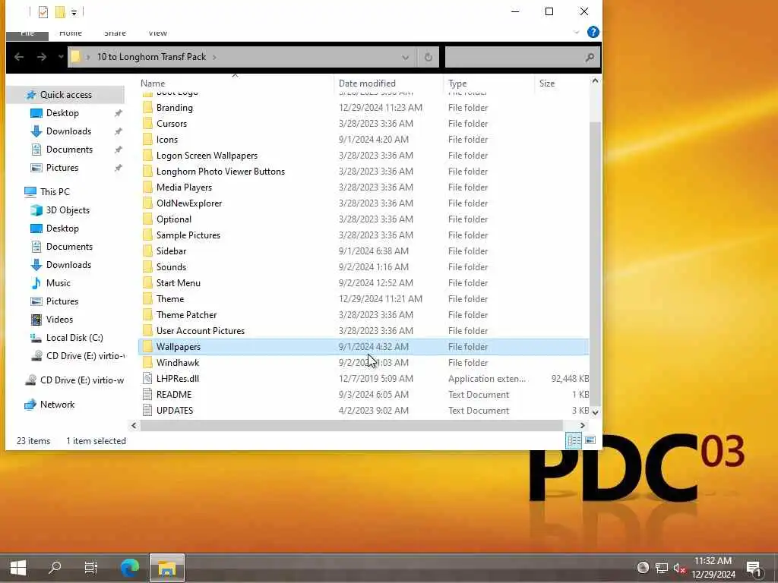Sort by the Type column header
The image size is (778, 583).
(x=457, y=84)
